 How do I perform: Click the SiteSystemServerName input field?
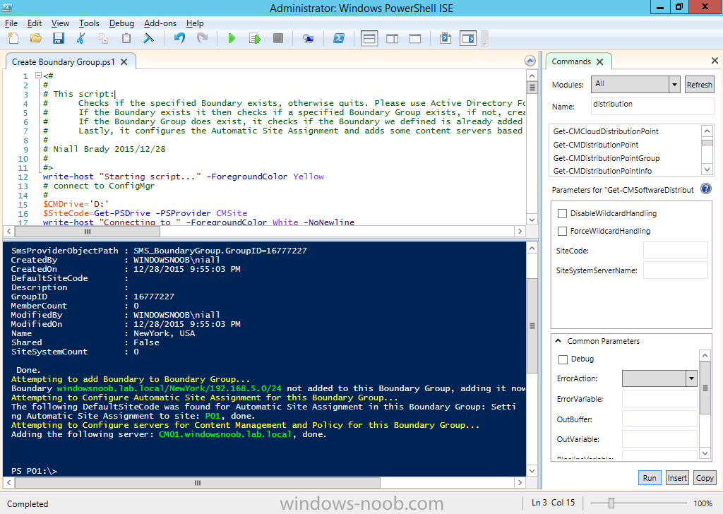click(x=676, y=270)
